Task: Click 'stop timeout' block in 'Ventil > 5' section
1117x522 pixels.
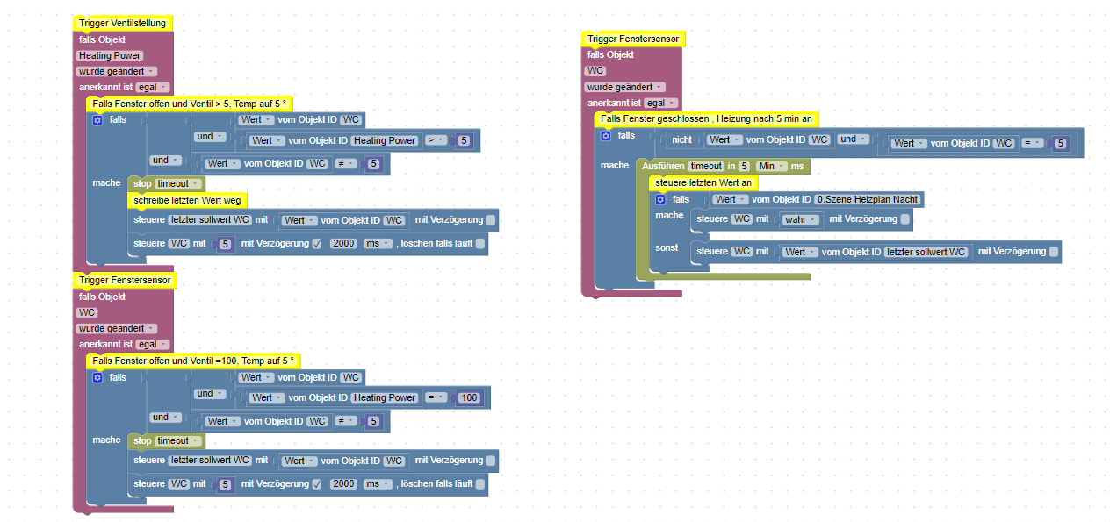Action: point(166,183)
